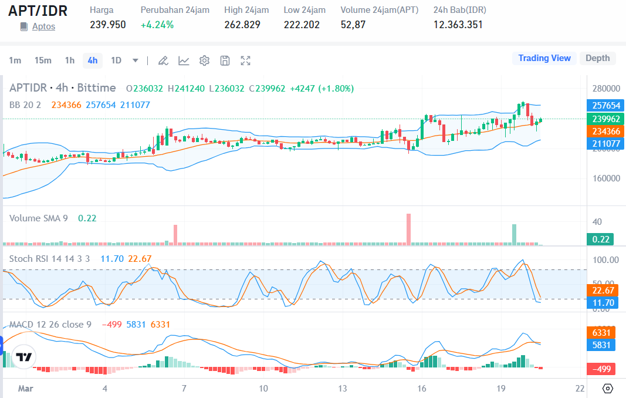Open time axis settings hexagon icon
The width and height of the screenshot is (626, 398).
pos(607,389)
